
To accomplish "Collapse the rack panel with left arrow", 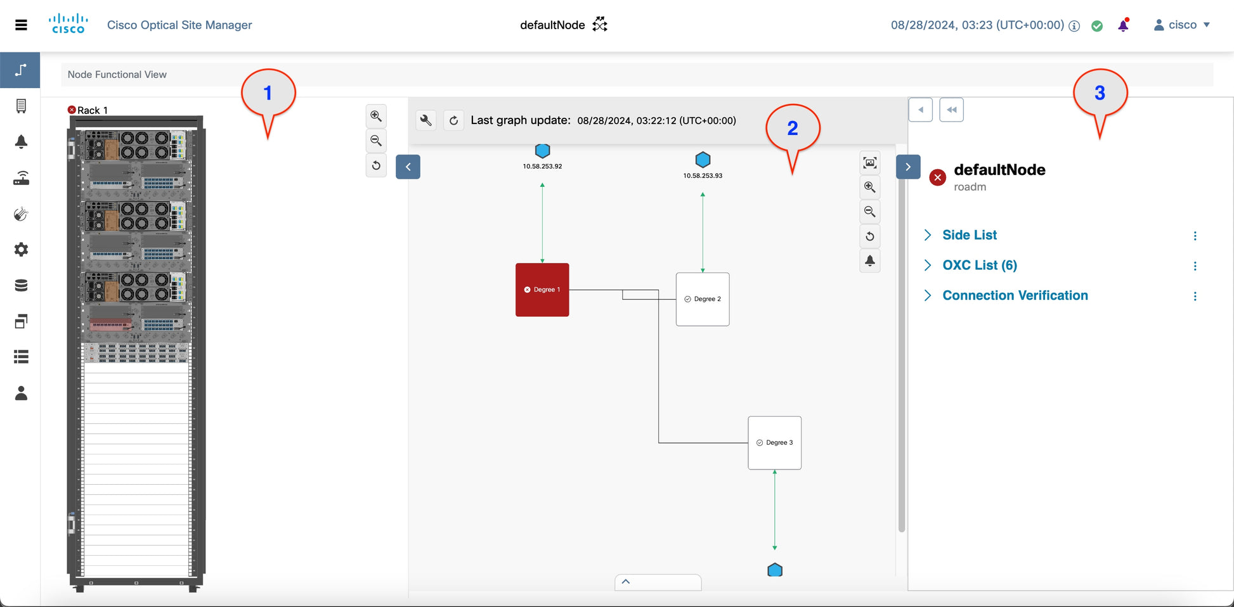I will pyautogui.click(x=408, y=167).
